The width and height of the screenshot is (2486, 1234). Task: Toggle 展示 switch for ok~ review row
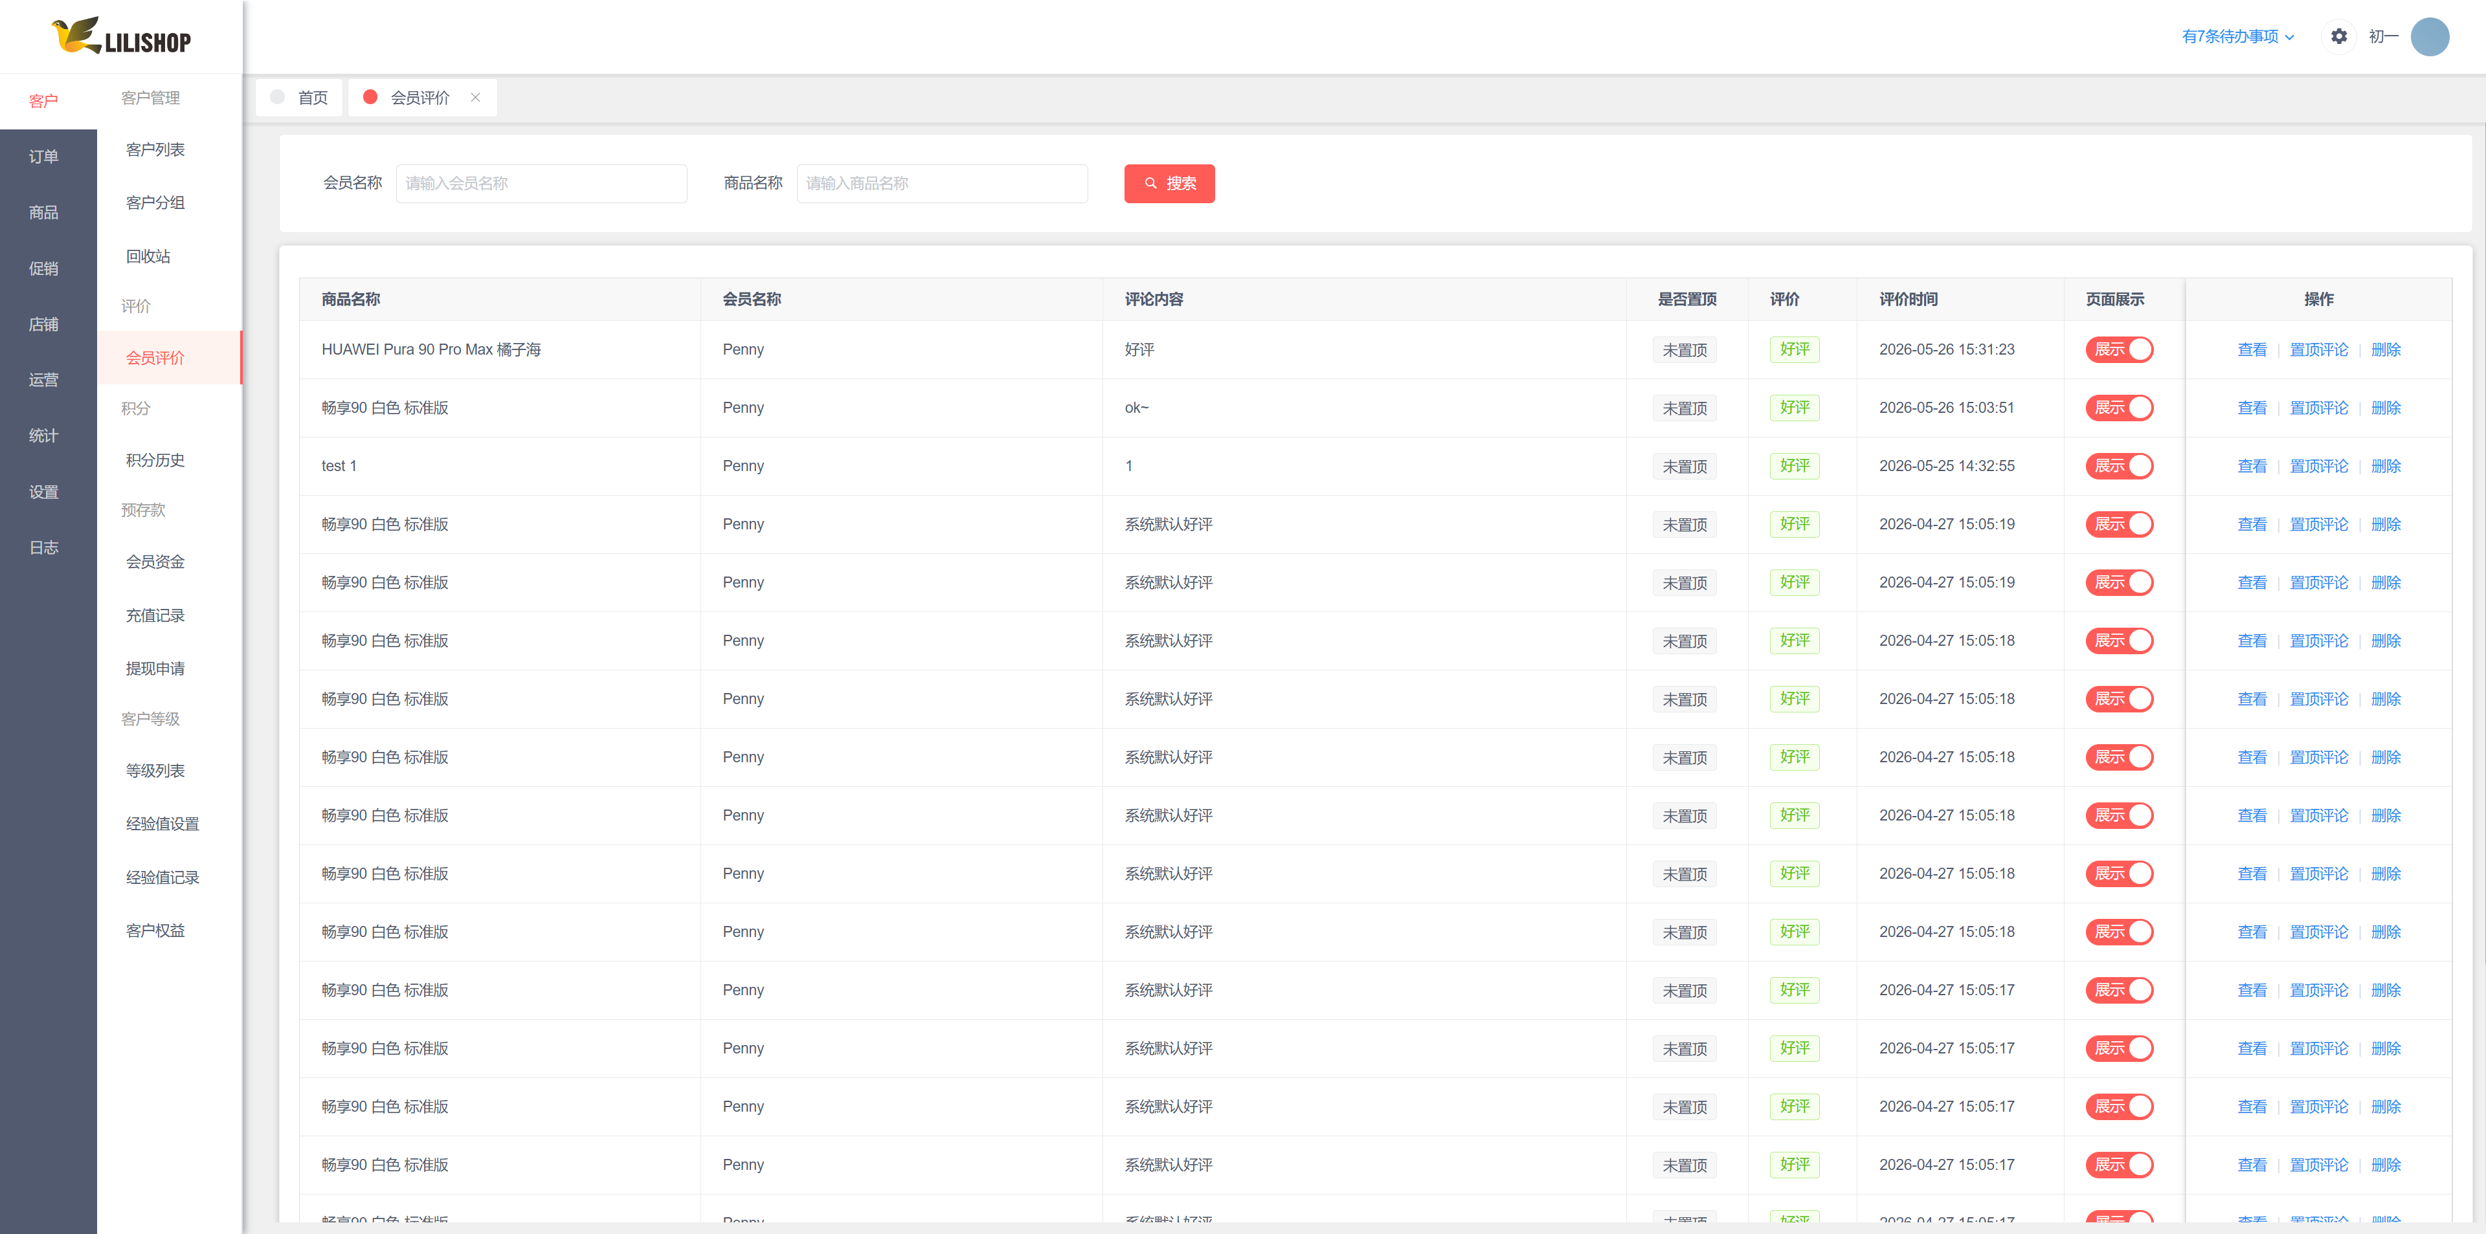coord(2118,408)
